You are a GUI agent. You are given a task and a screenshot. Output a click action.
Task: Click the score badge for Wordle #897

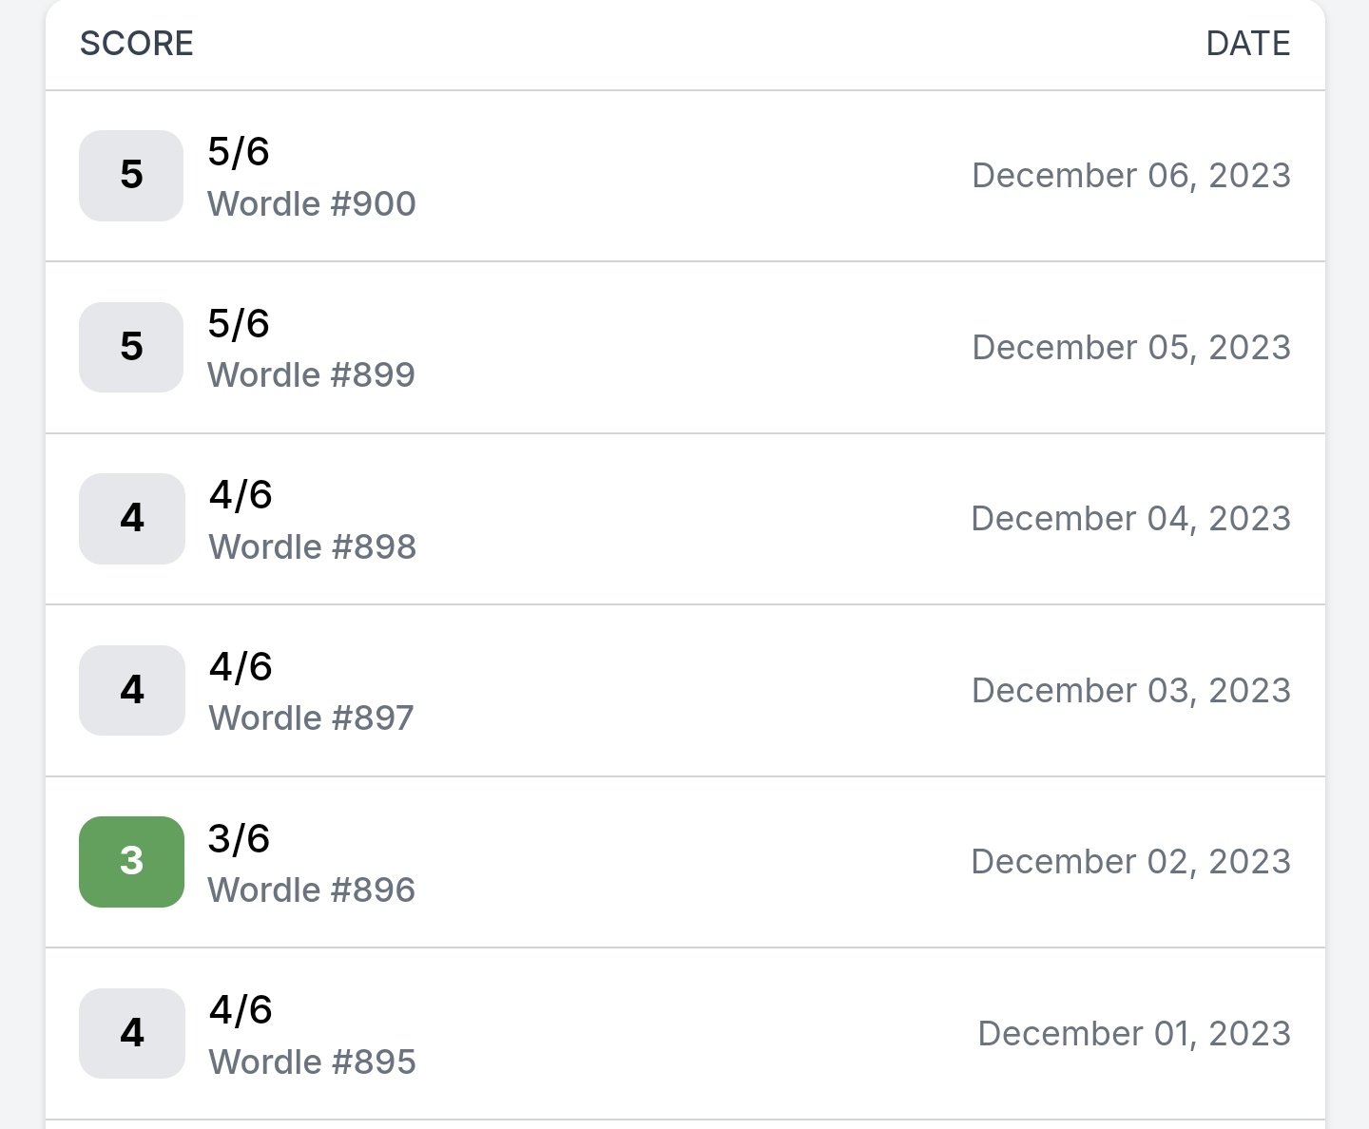point(131,690)
